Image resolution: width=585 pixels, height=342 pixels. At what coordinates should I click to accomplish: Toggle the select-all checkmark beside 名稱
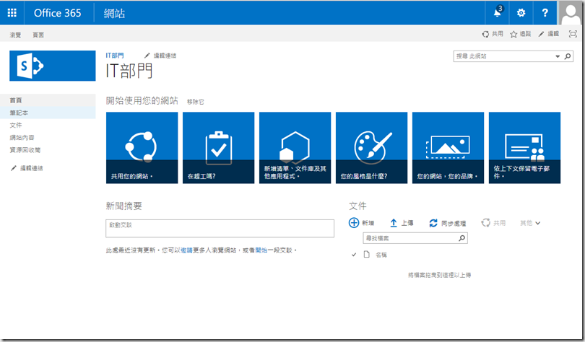353,255
